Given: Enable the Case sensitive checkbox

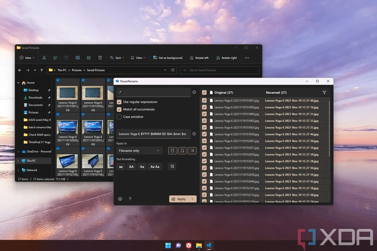Looking at the screenshot, I should 119,117.
